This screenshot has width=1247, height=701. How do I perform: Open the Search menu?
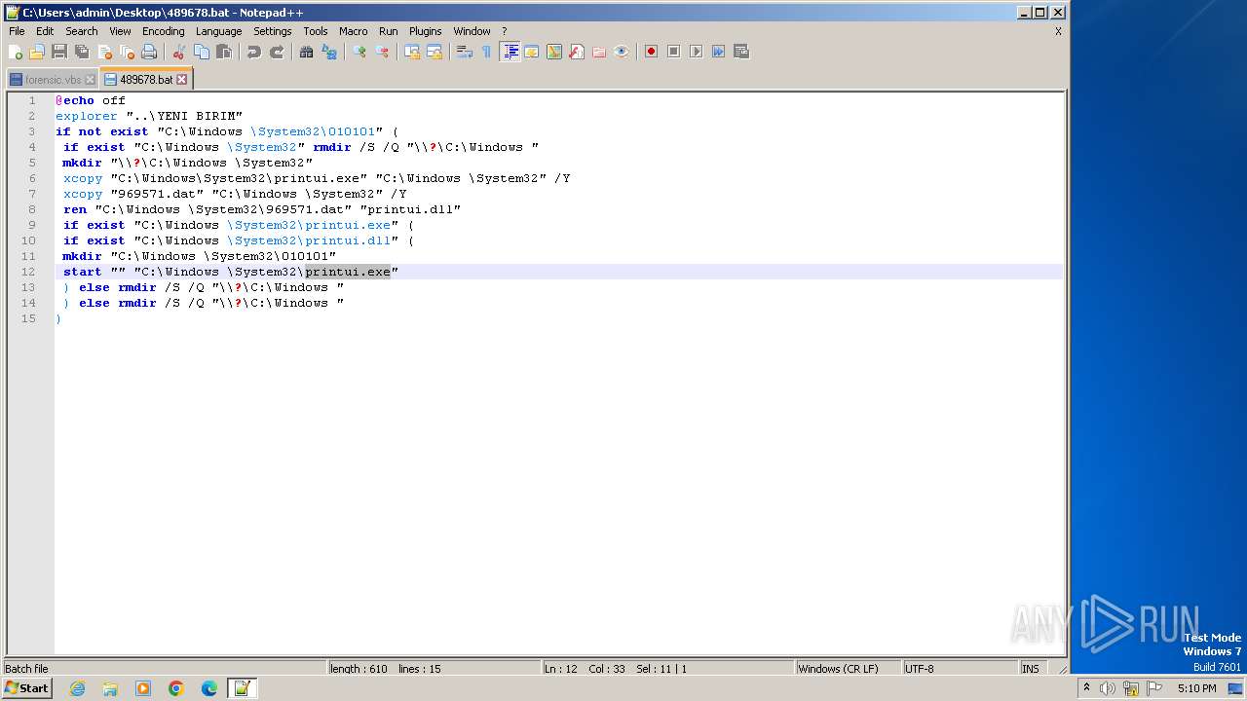(82, 31)
